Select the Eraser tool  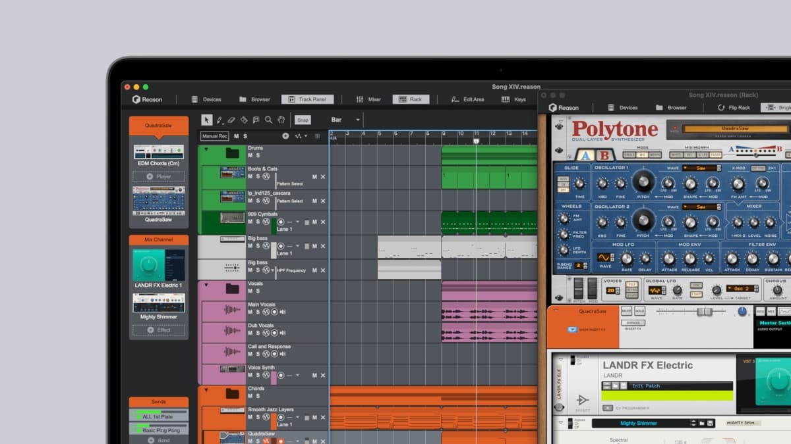pyautogui.click(x=231, y=120)
